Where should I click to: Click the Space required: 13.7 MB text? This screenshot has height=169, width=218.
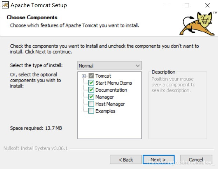36,128
